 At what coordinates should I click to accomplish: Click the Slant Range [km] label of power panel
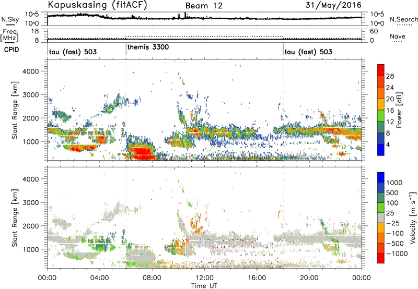pos(15,110)
